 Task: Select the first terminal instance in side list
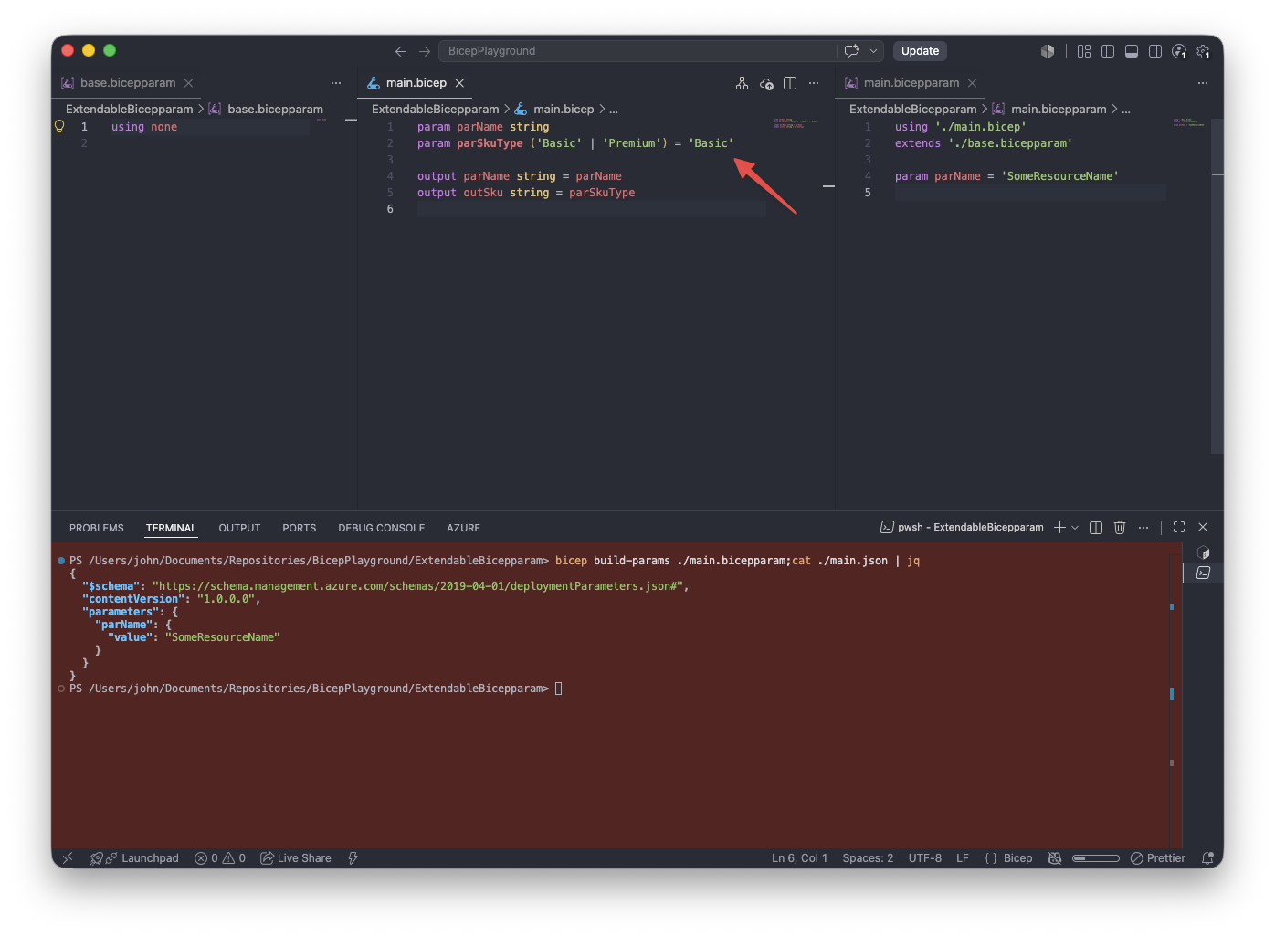tap(1204, 552)
